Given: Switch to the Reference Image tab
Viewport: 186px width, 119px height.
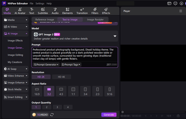Looking at the screenshot, I should pos(45,20).
